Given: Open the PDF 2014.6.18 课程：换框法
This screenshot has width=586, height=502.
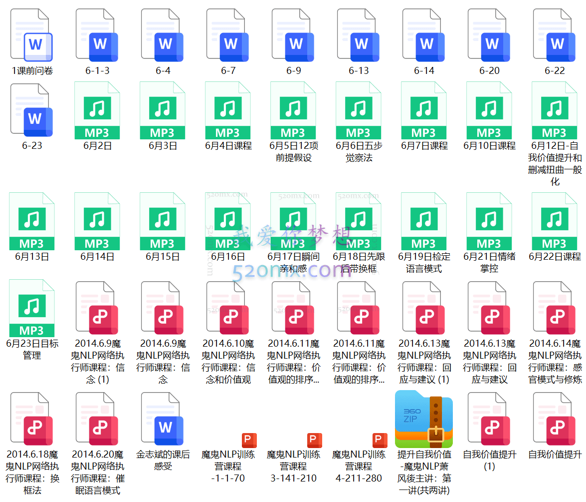Looking at the screenshot, I should tap(32, 422).
